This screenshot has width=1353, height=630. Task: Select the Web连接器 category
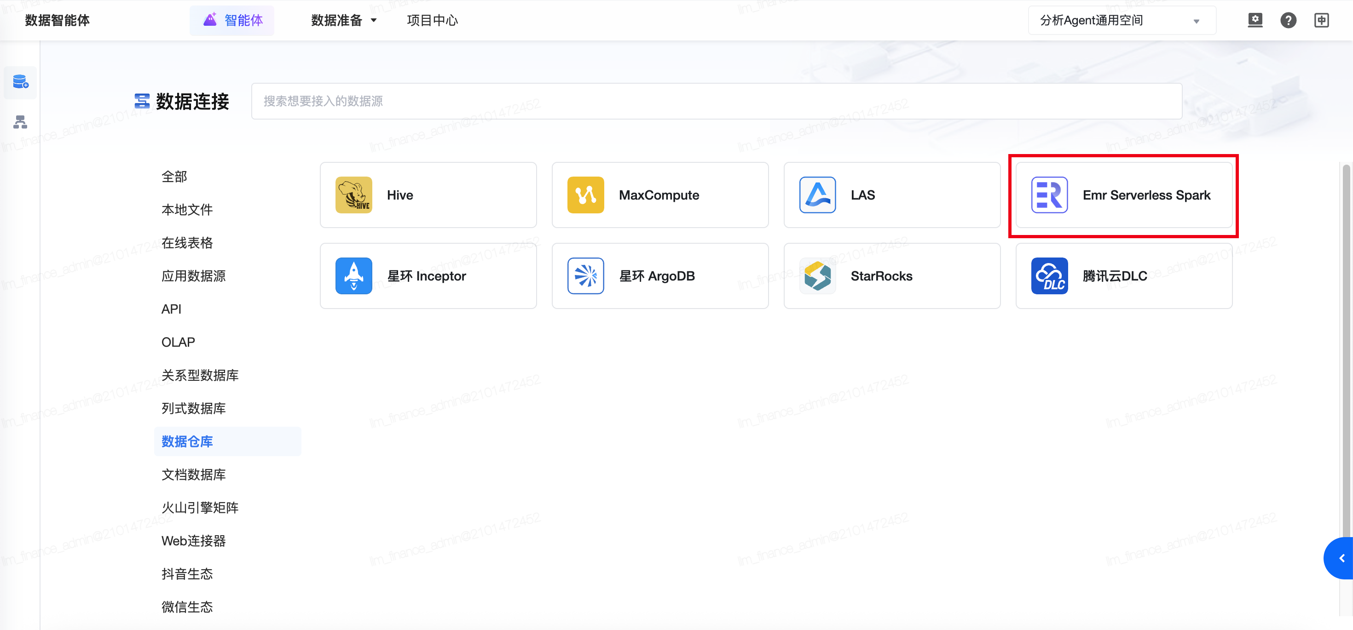[193, 541]
